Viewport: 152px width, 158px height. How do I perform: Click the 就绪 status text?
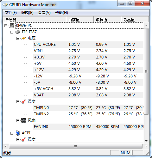[x=7, y=153]
